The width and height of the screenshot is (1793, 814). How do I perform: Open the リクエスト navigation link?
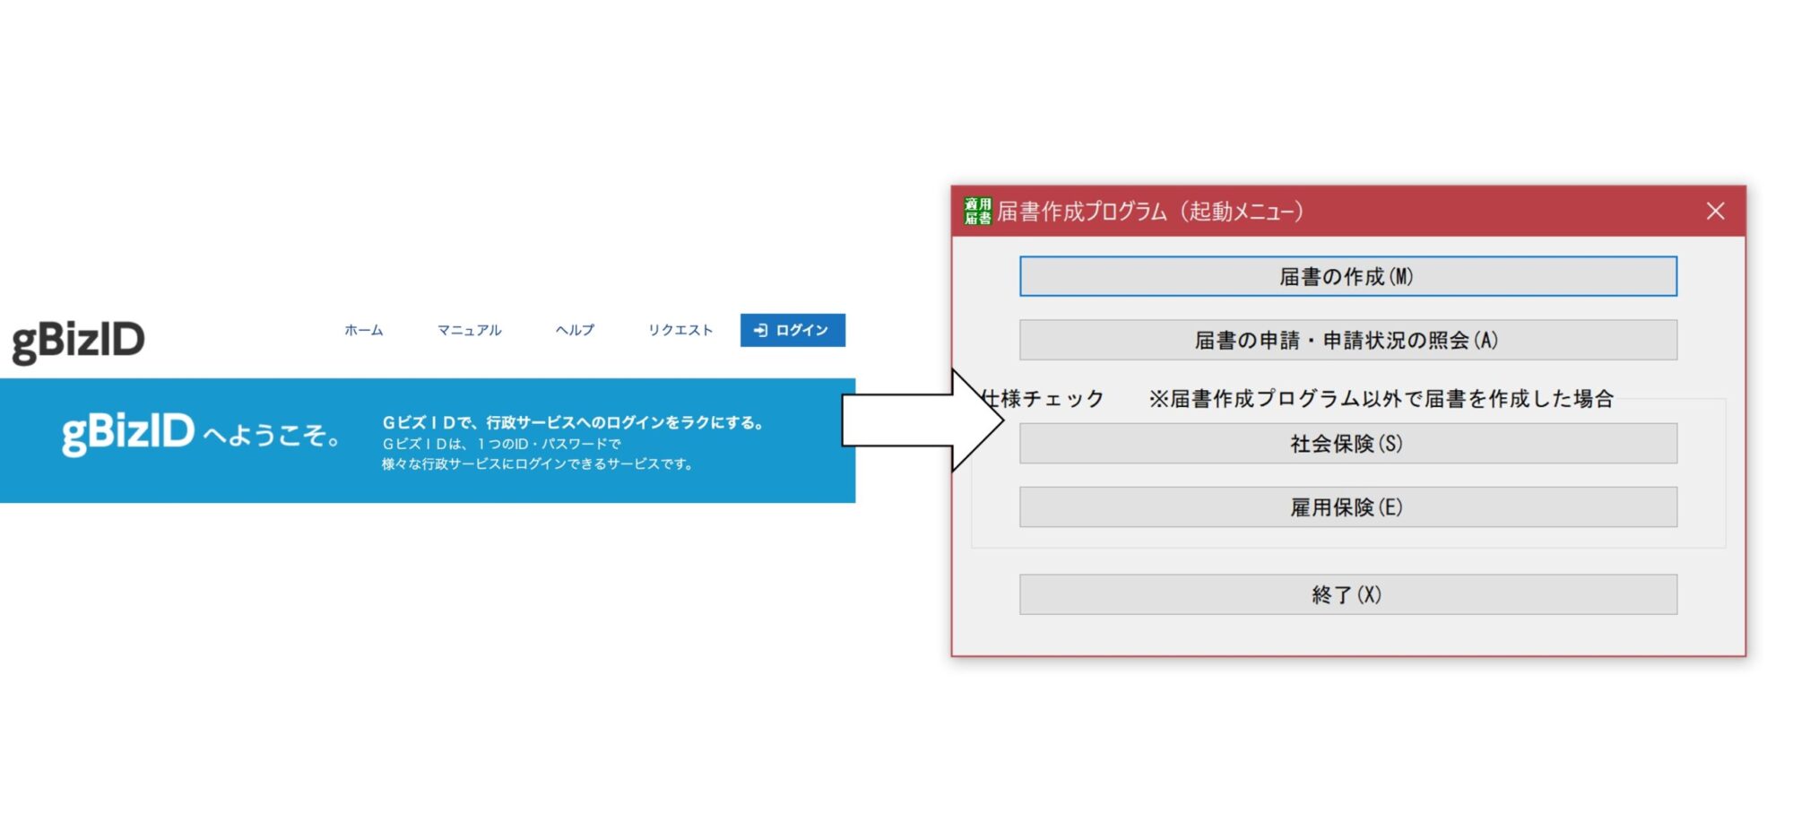point(680,330)
